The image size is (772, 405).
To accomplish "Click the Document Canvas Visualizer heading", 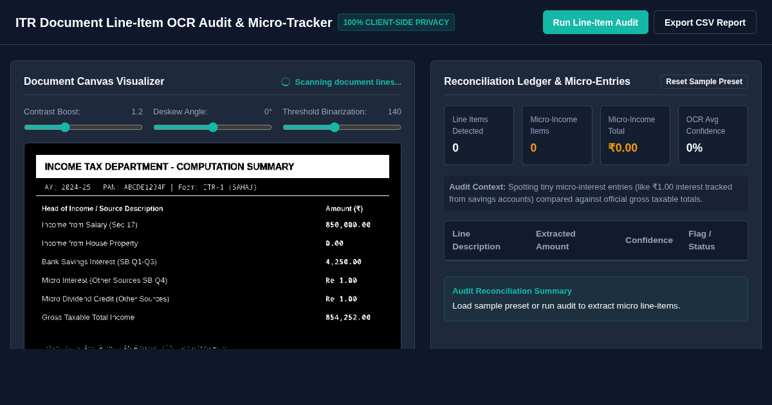I will [x=94, y=82].
